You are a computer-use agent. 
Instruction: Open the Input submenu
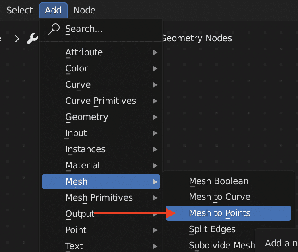101,133
